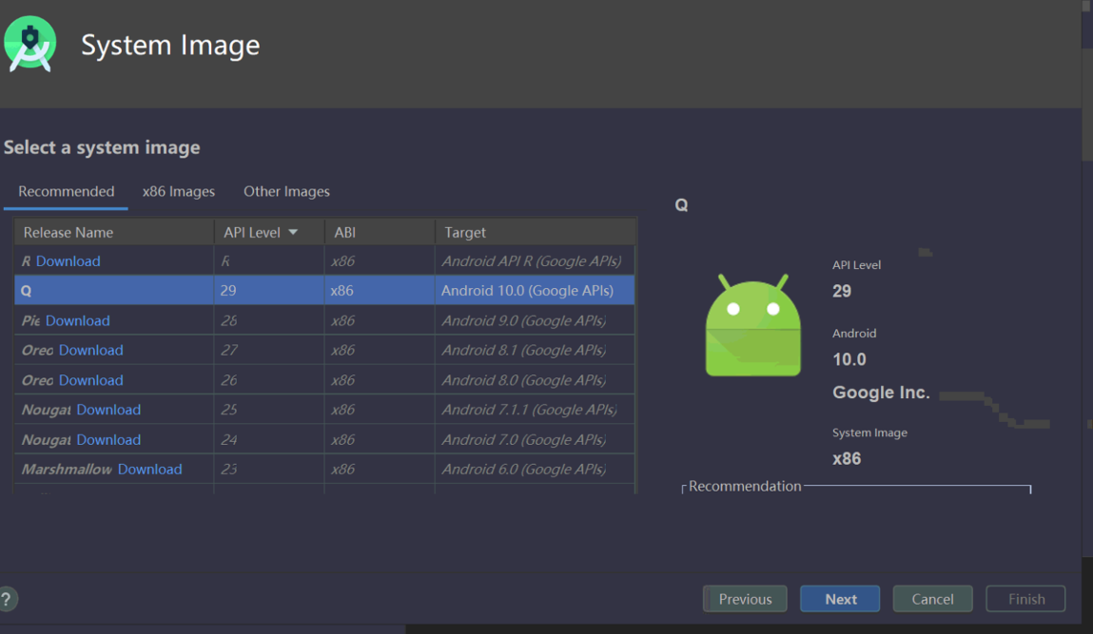Image resolution: width=1093 pixels, height=634 pixels.
Task: Click API level 29 cell in table
Action: click(x=268, y=290)
